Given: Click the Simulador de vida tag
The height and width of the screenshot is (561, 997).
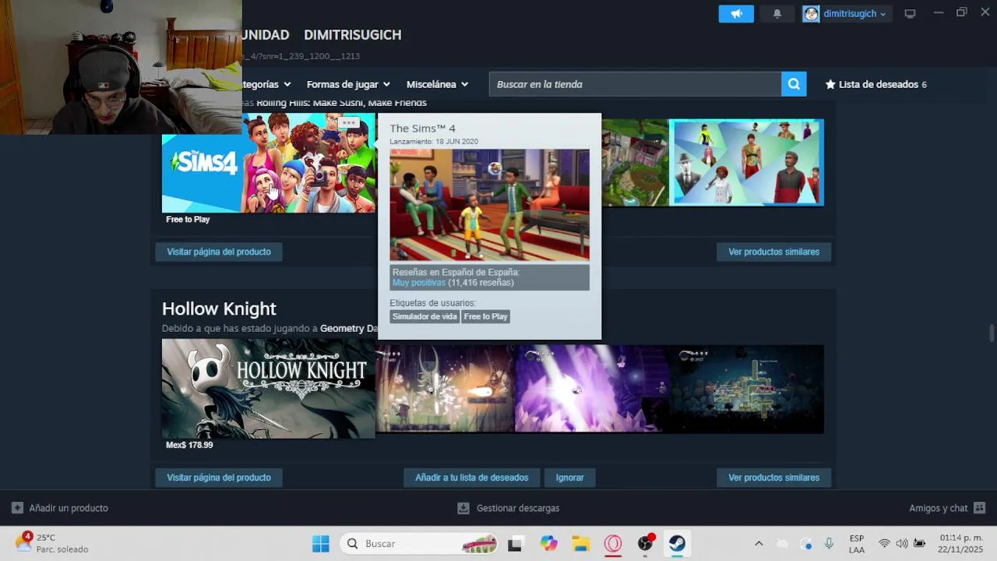Looking at the screenshot, I should [425, 316].
